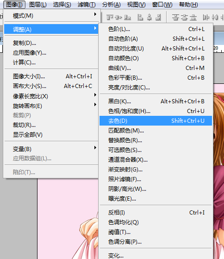Open the 图像(I) menu
Viewport: 224px width, 259px height.
click(14, 5)
